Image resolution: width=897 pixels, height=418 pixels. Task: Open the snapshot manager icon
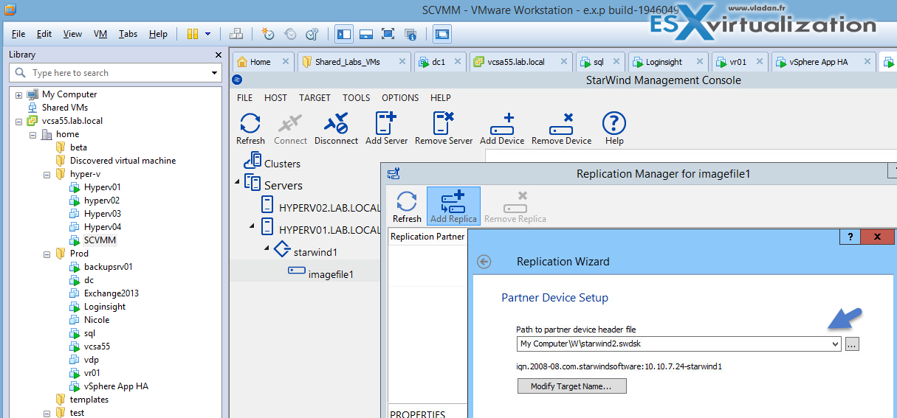pos(312,34)
